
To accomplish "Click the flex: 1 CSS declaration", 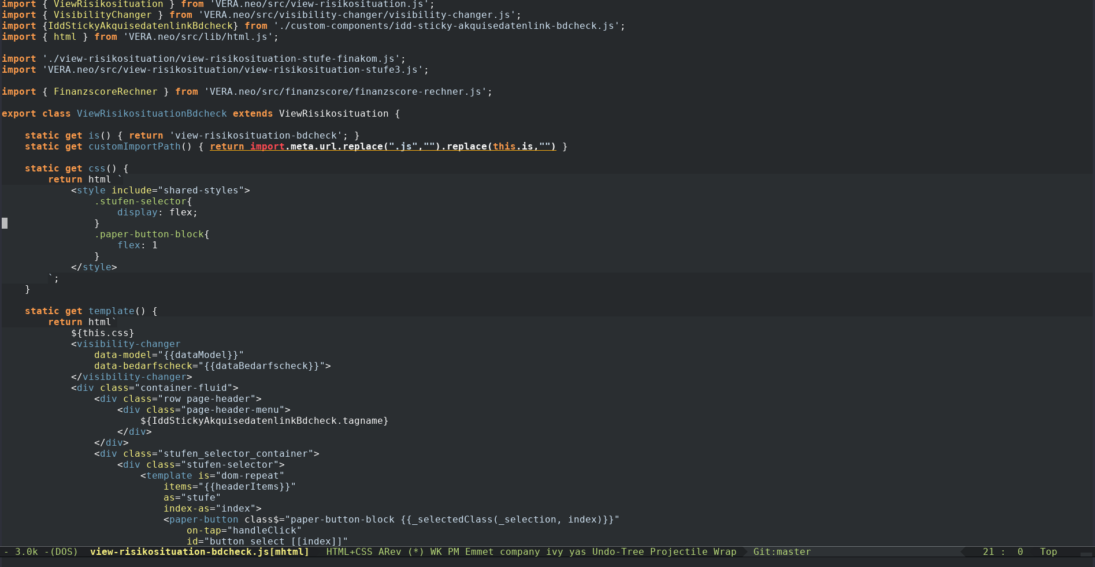I will pos(138,245).
